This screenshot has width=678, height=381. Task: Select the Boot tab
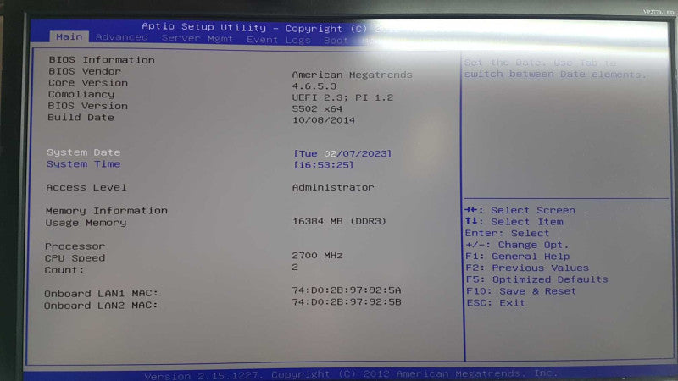pyautogui.click(x=336, y=41)
